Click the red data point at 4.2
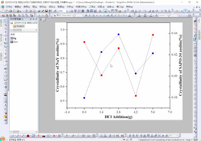Image resolution: width=201 pixels, height=141 pixels. point(136,96)
